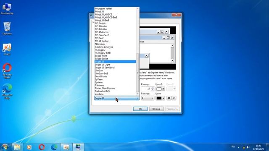Click the Отмена (Cancel) button
Viewport: 269px width, 151px height.
coord(156,109)
